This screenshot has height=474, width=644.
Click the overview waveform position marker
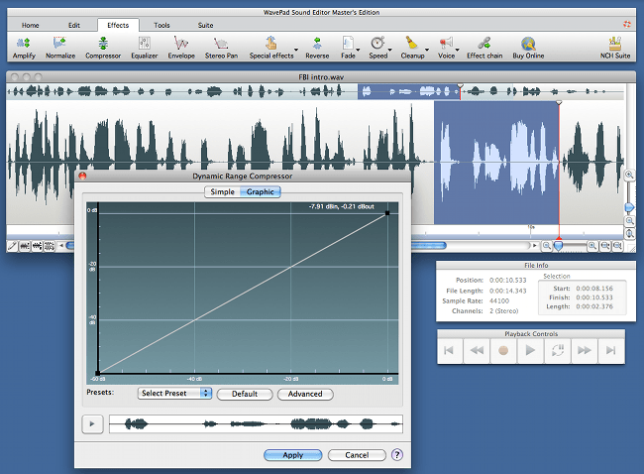pyautogui.click(x=460, y=86)
